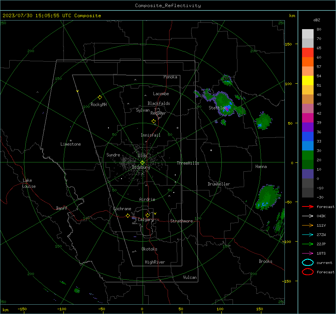336x314 pixels.
Task: Click the 20 dBZ green color swatch
Action: coord(308,155)
